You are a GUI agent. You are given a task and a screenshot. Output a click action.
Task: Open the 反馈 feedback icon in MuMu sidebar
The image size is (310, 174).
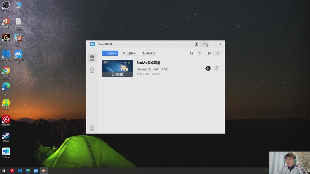click(92, 128)
